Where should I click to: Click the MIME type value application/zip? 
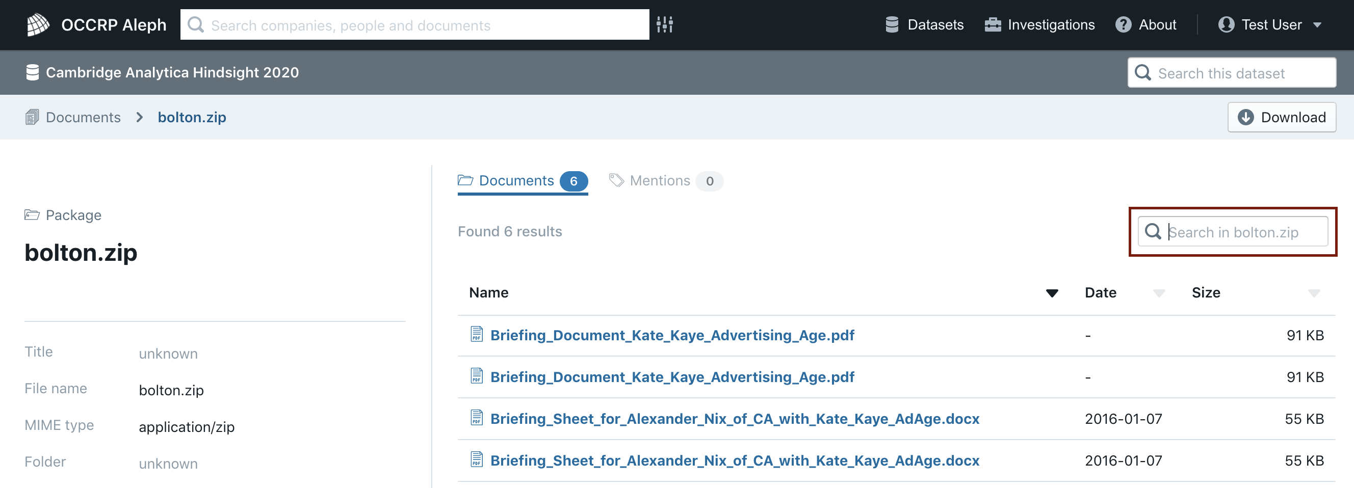pos(187,427)
